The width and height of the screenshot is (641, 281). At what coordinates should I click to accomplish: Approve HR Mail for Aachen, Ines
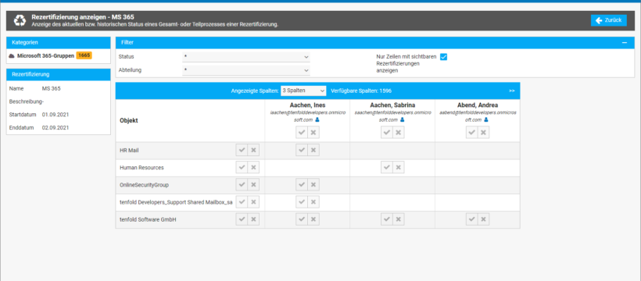pyautogui.click(x=302, y=151)
